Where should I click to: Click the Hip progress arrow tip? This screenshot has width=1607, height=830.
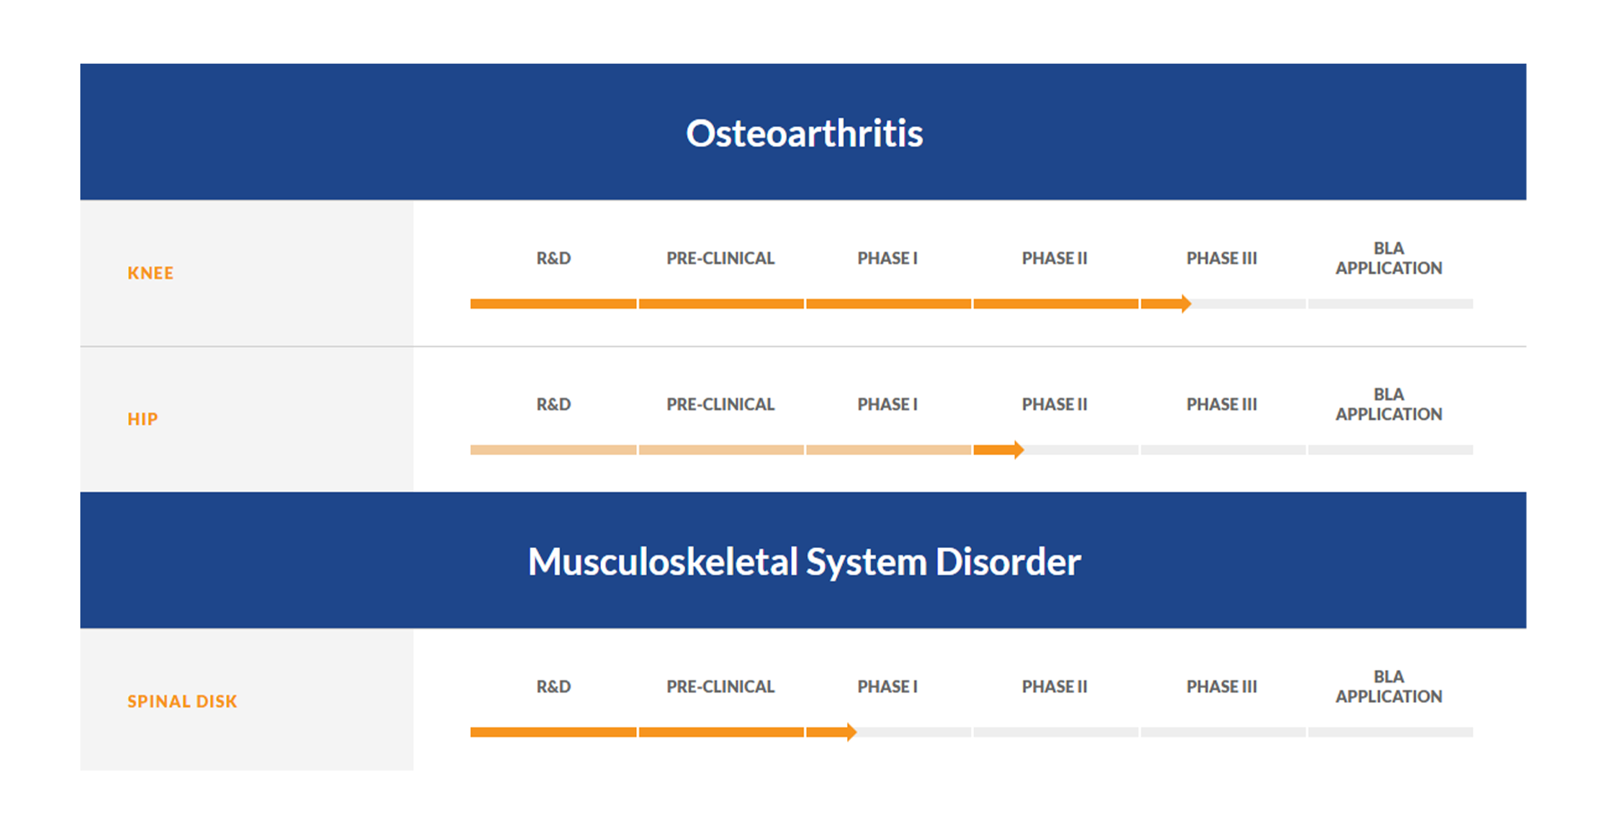(1019, 450)
